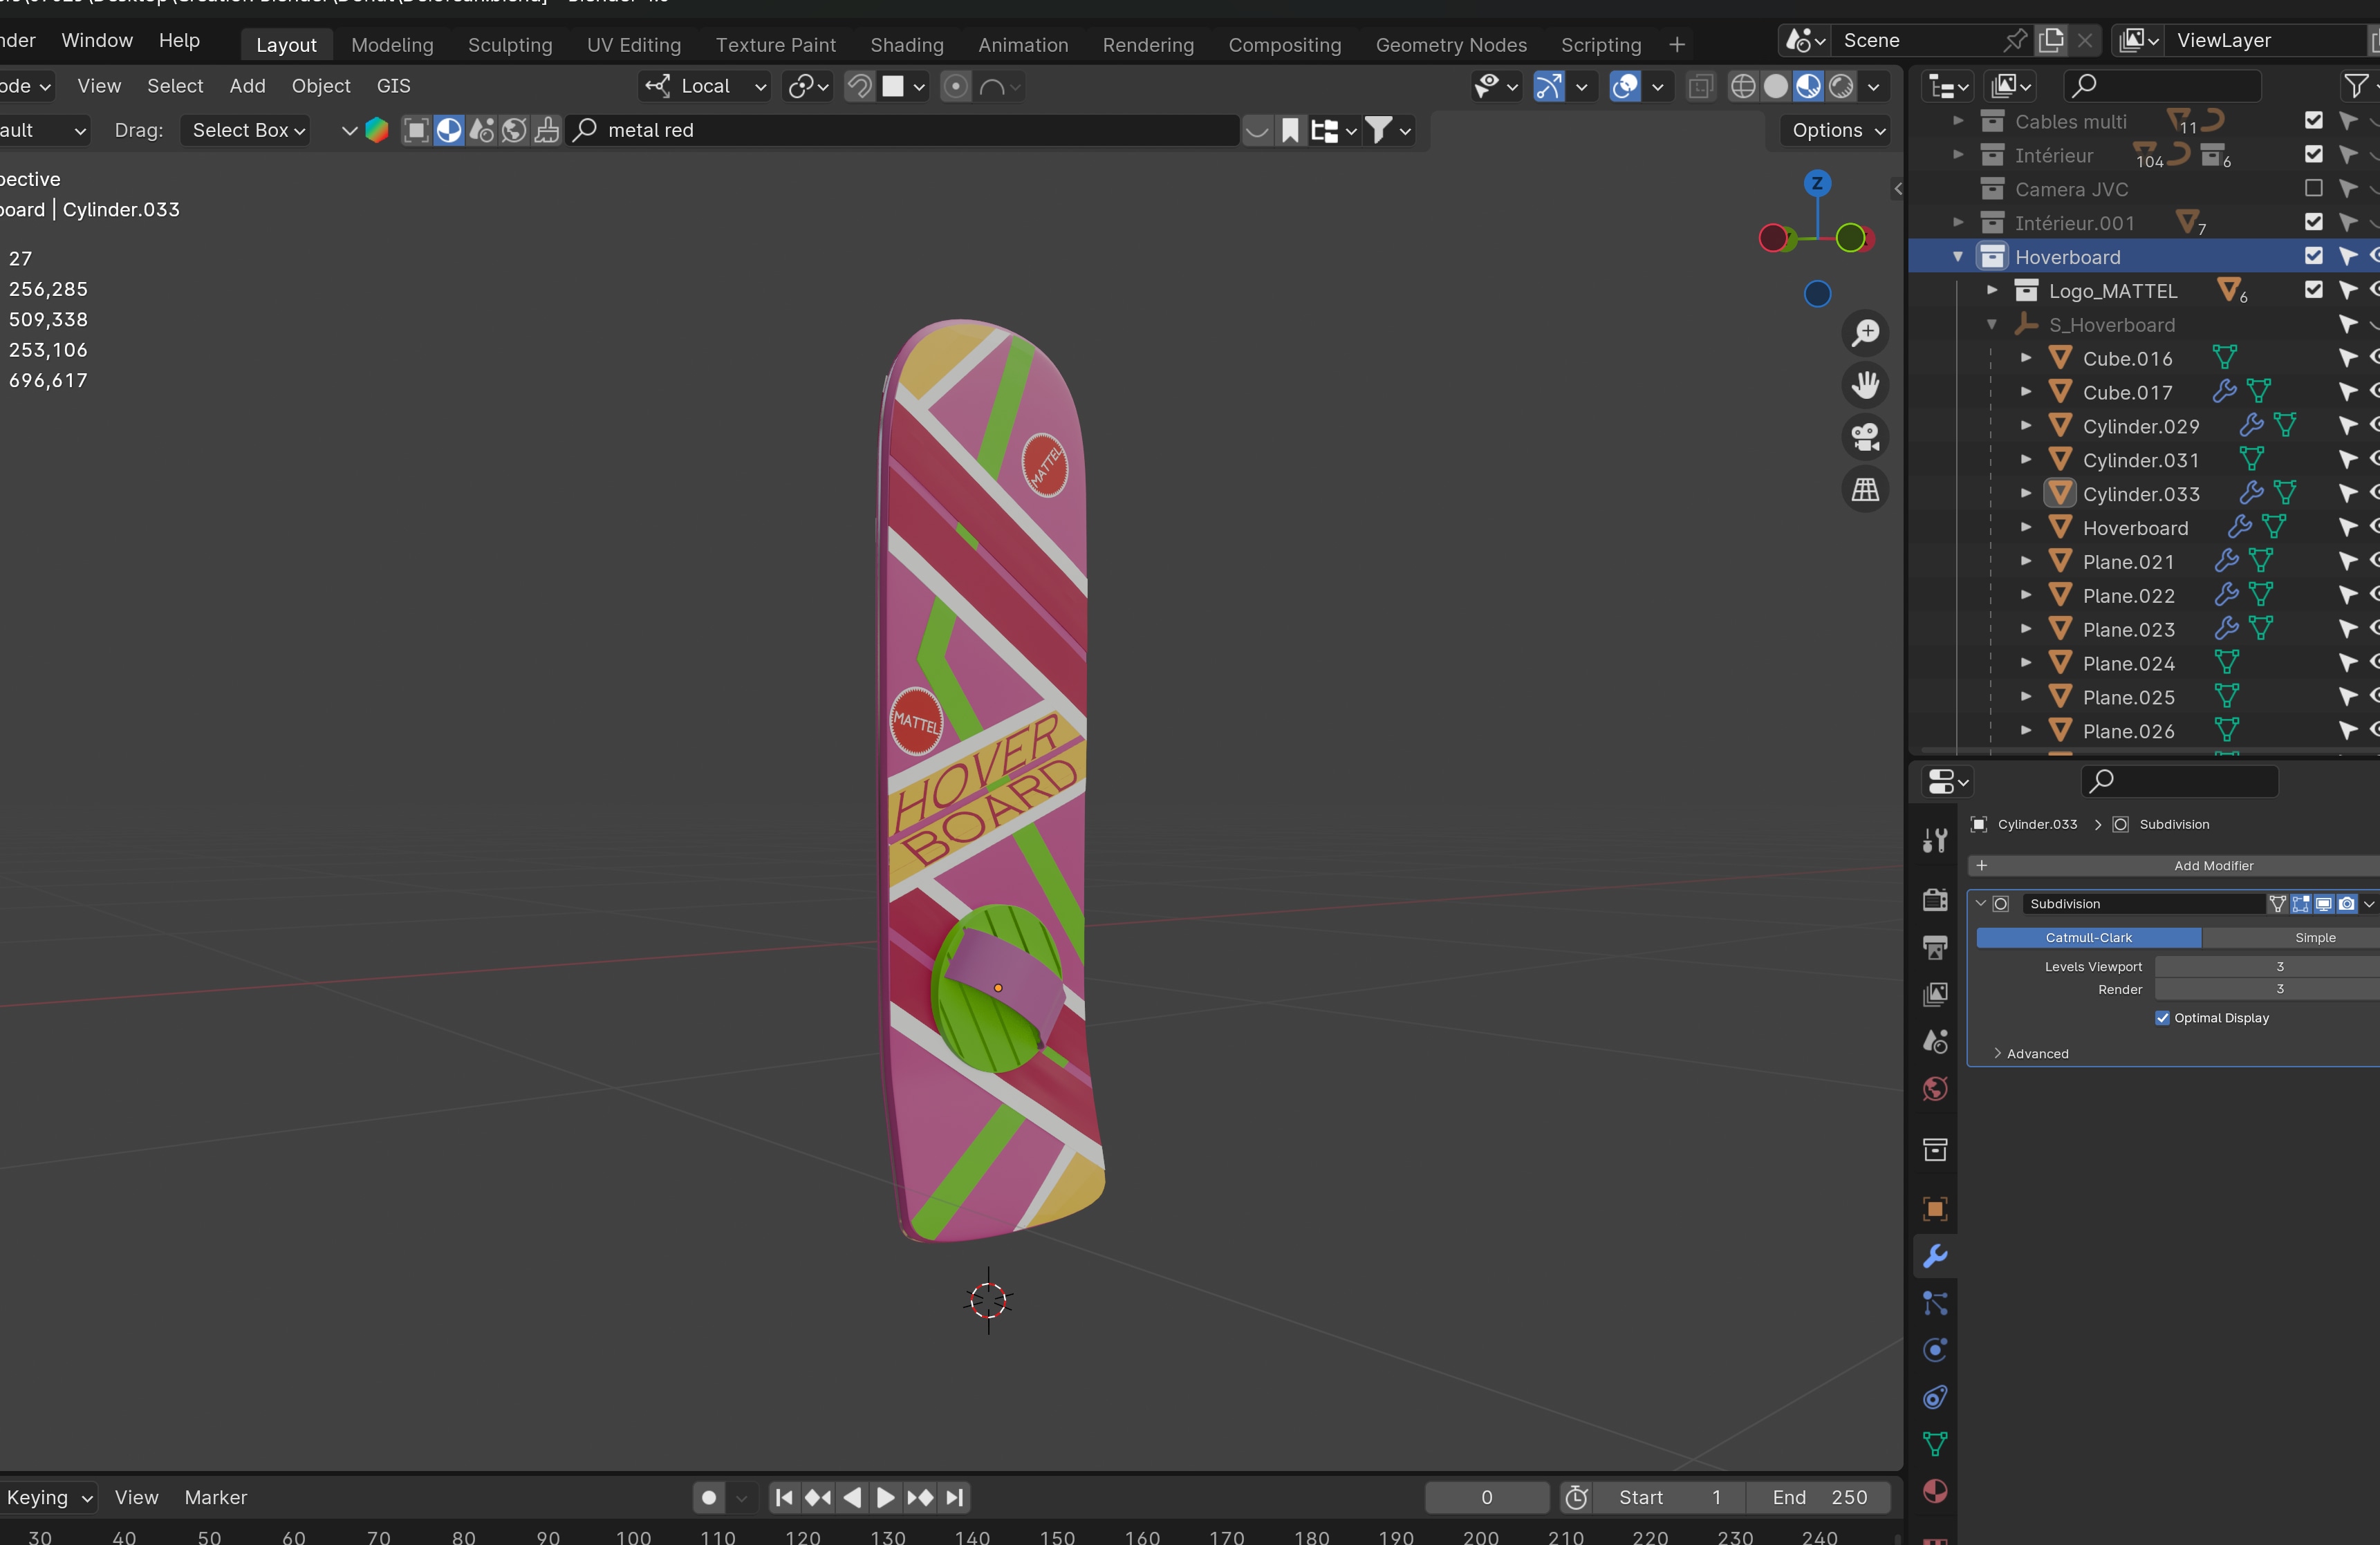Screen dimensions: 2380x1545
Task: Uncheck Cables multi collection checkbox
Action: pos(2313,120)
